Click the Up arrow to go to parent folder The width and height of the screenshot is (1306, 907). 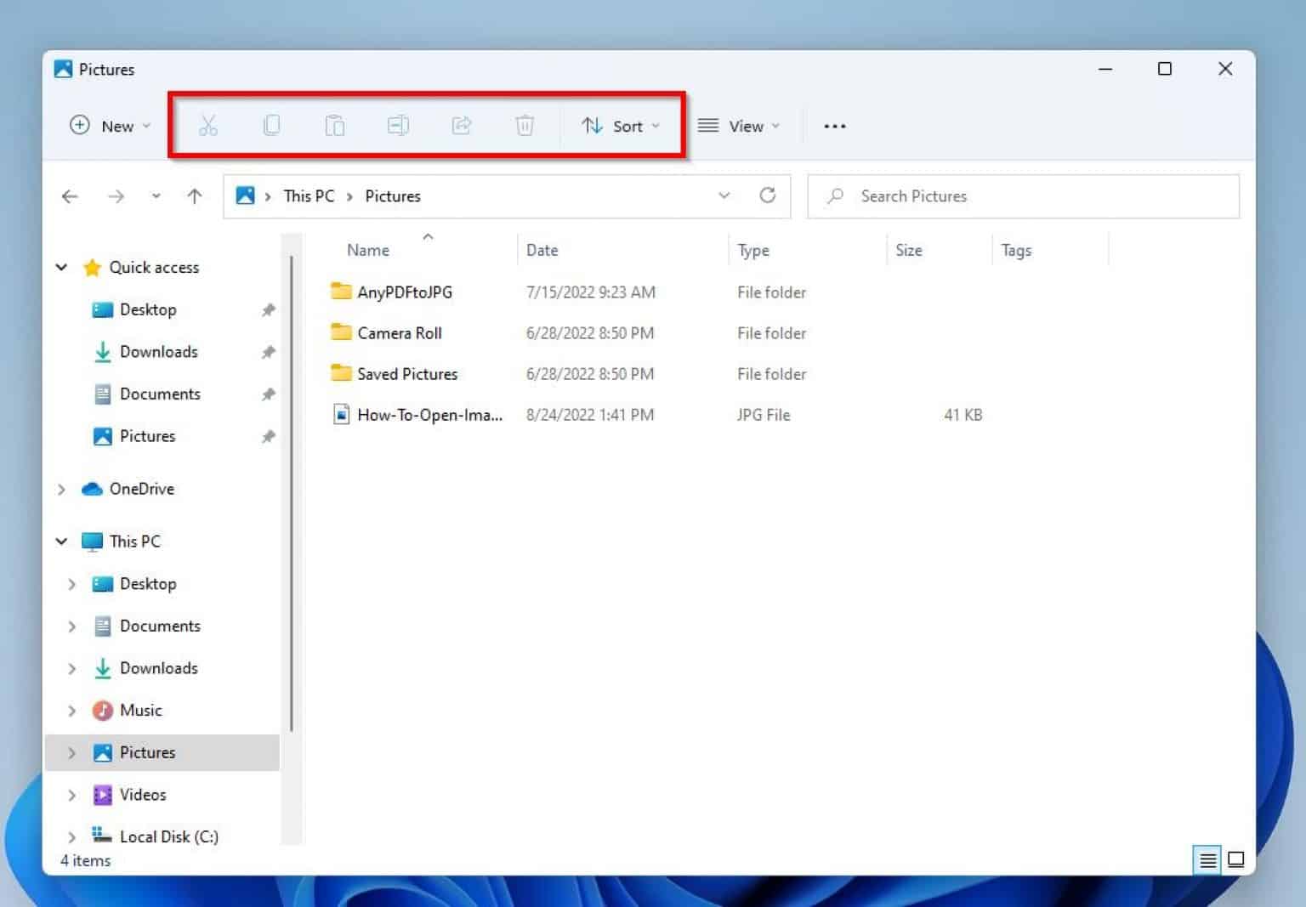pyautogui.click(x=194, y=196)
